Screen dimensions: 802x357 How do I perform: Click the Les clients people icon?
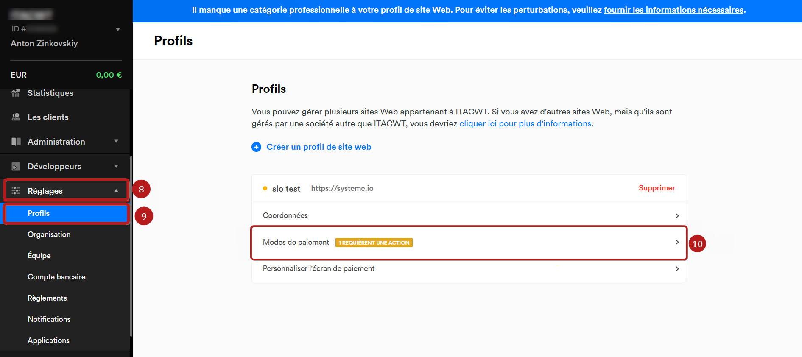[x=16, y=117]
